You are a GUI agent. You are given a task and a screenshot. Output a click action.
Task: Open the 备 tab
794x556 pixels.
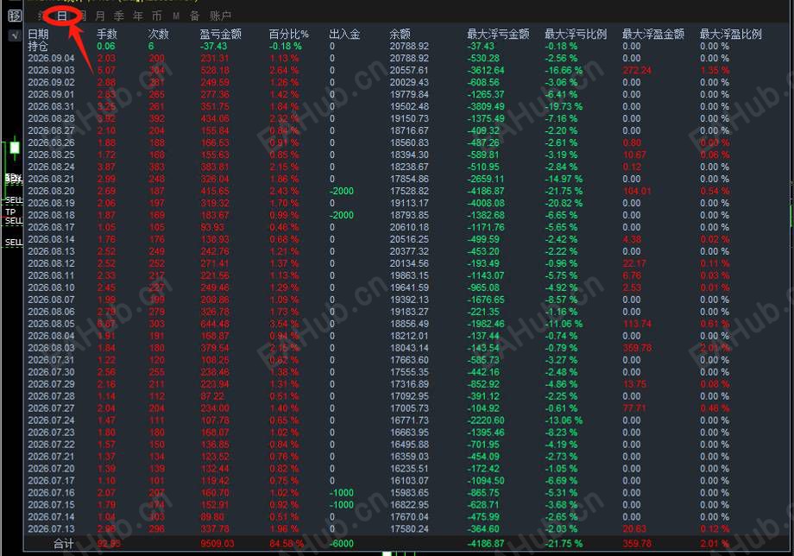pyautogui.click(x=195, y=16)
